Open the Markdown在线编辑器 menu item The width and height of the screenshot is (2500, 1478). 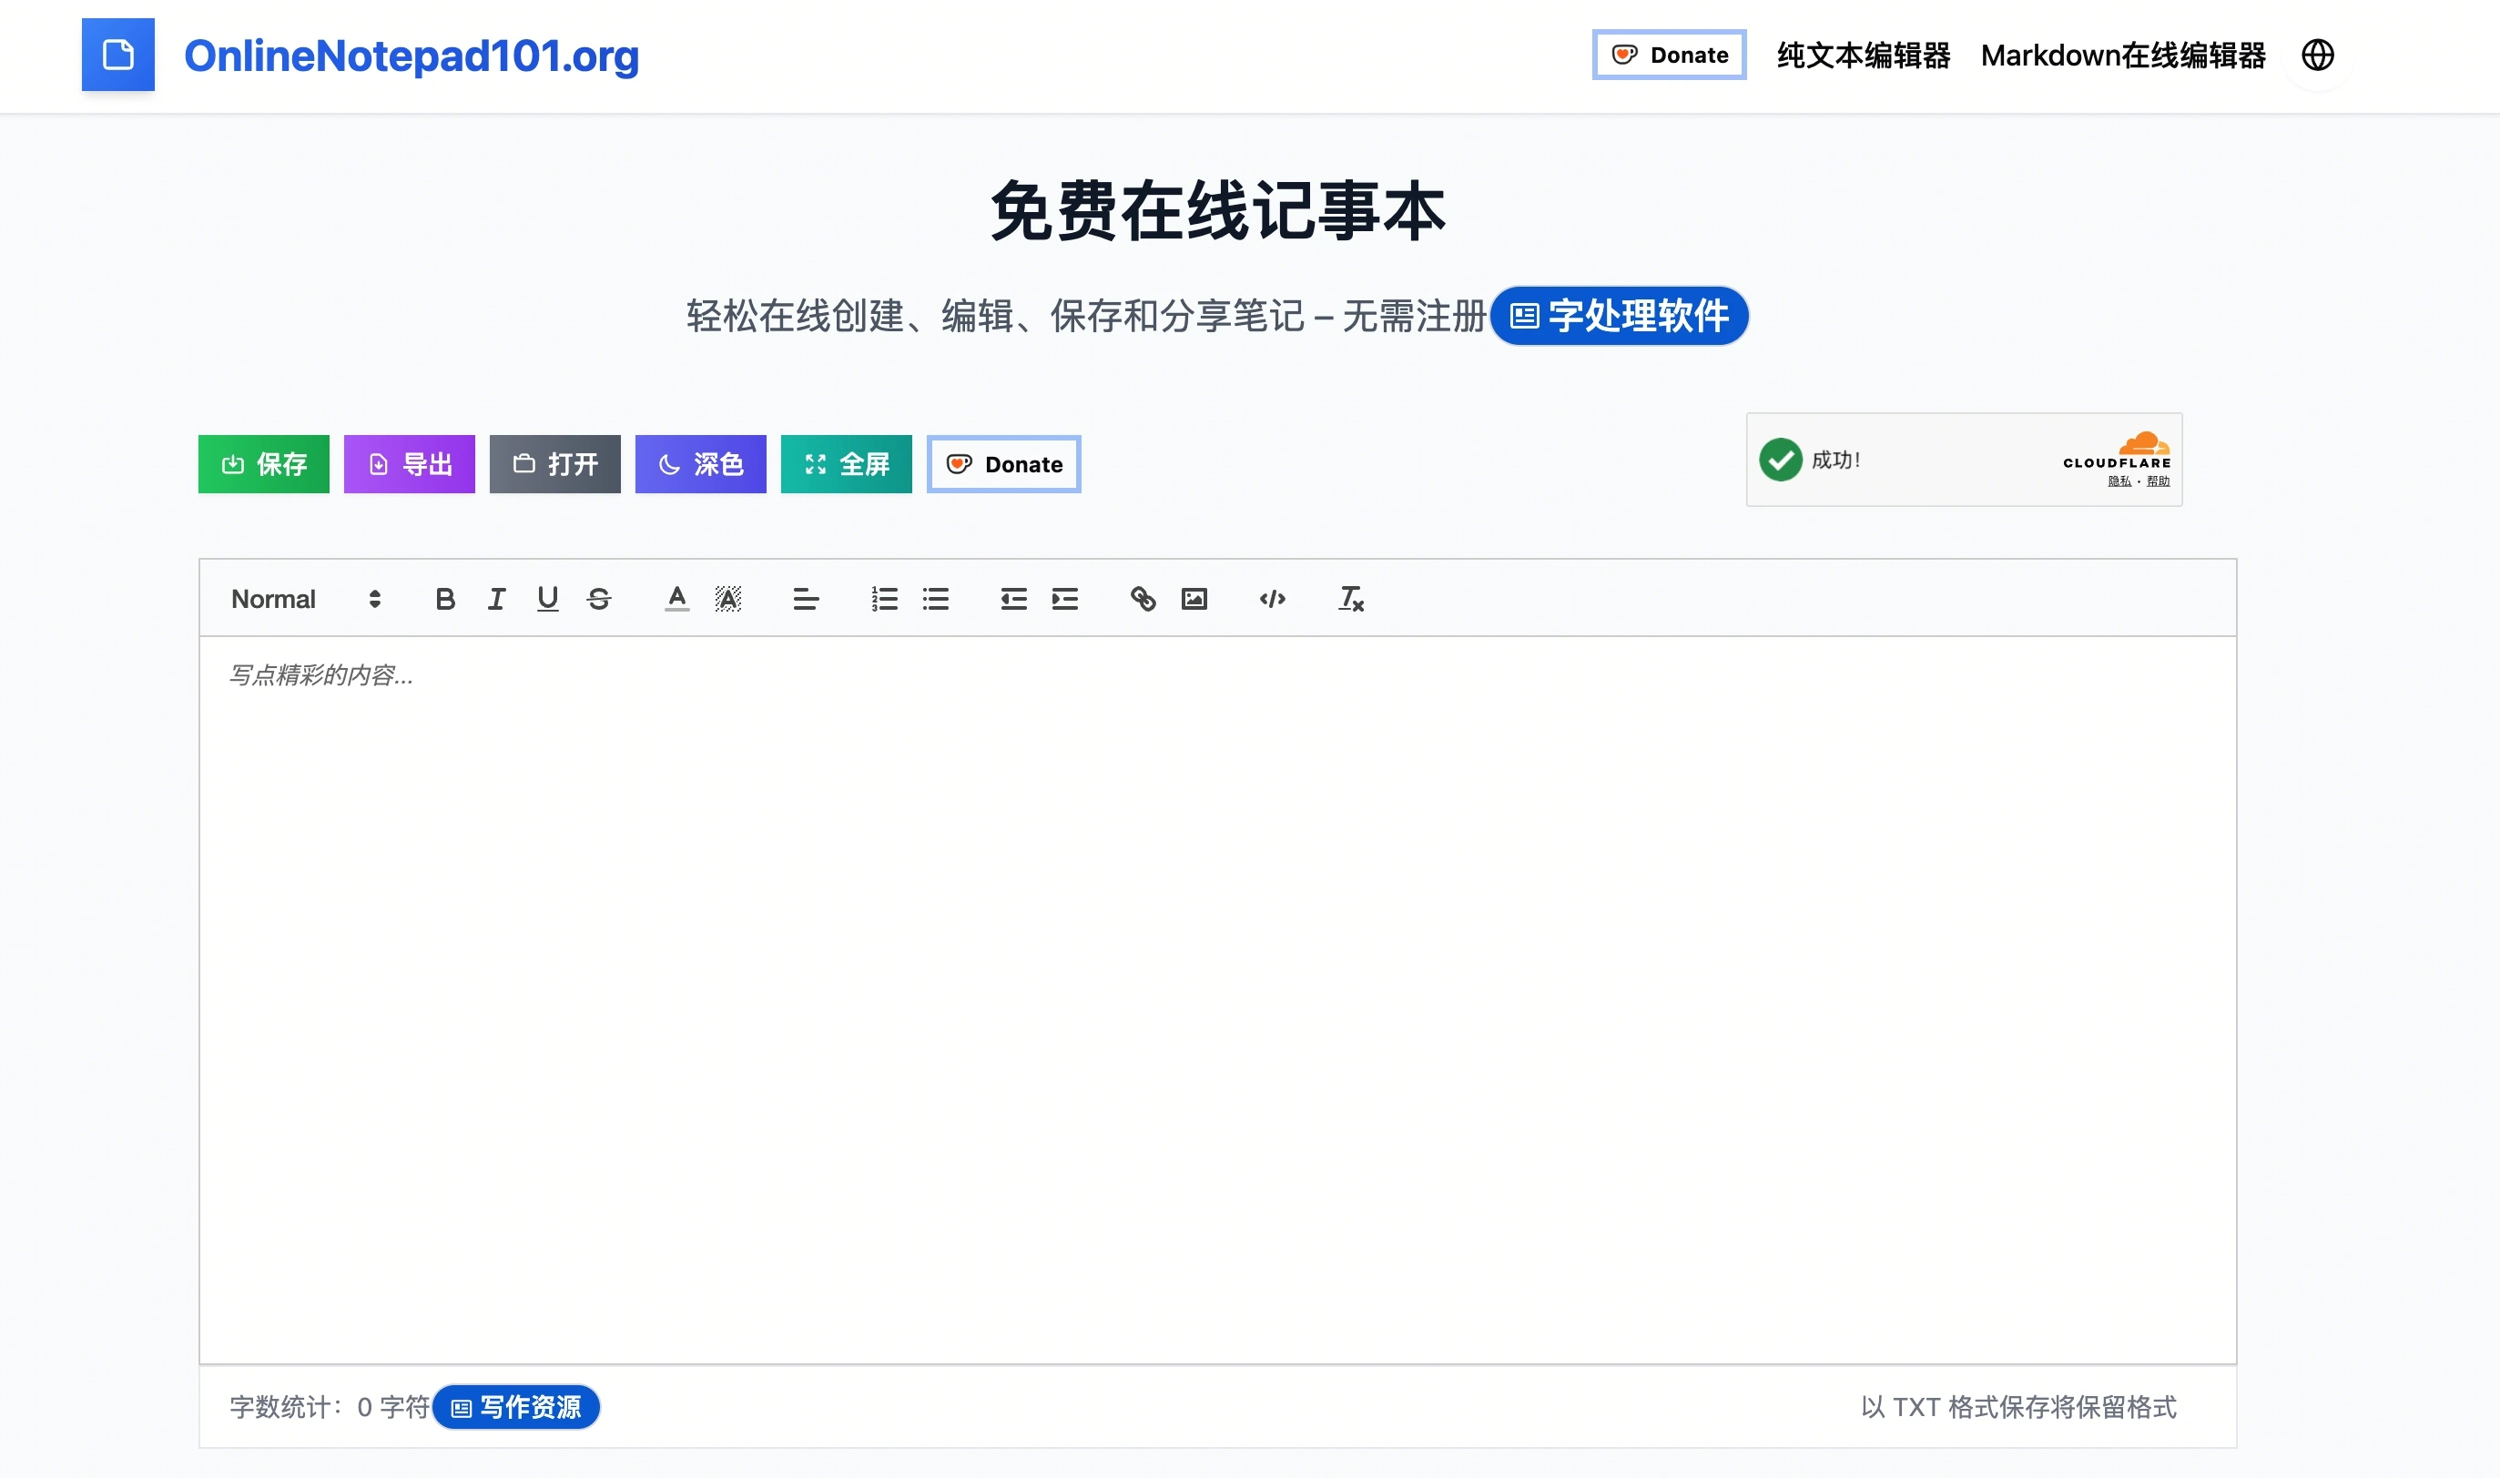pos(2122,56)
